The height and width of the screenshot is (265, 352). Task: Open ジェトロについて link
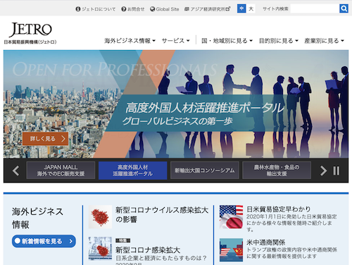(96, 9)
